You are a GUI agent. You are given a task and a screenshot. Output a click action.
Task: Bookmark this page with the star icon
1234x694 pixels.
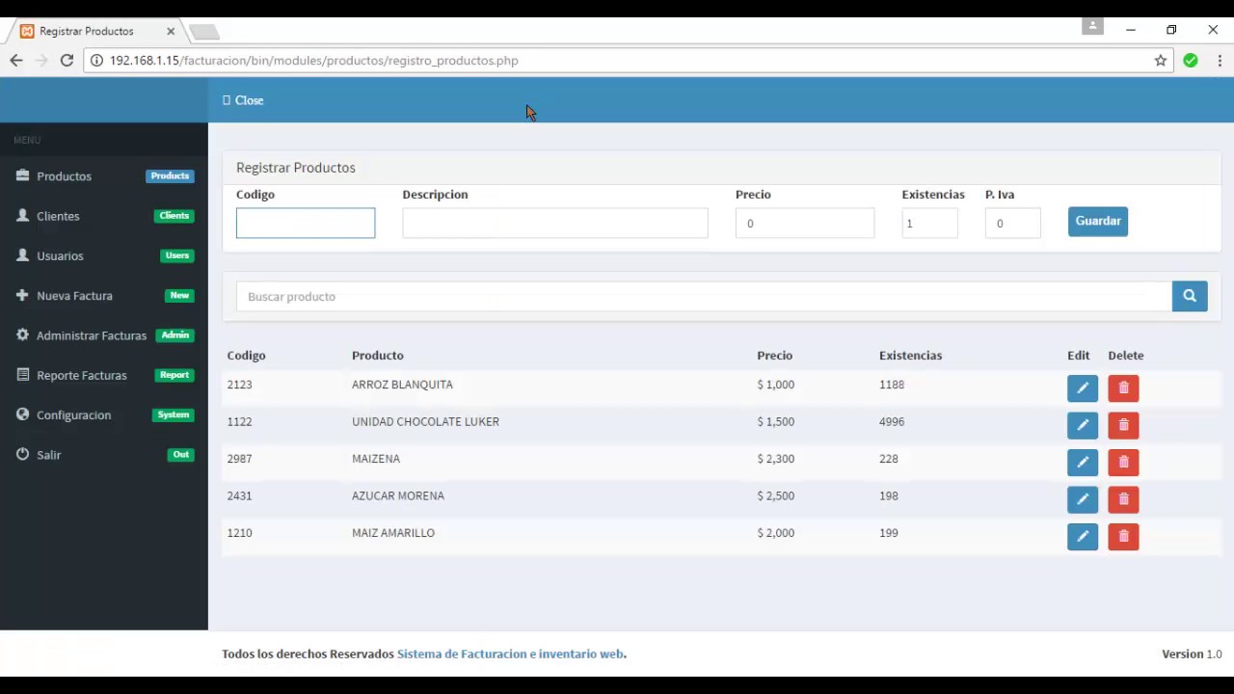(x=1161, y=61)
